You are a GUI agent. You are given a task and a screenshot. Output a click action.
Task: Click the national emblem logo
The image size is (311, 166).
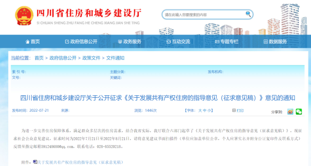24,16
